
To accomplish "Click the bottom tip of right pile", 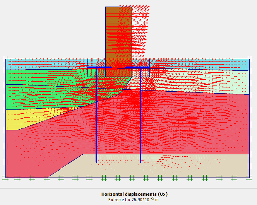I will click(140, 161).
